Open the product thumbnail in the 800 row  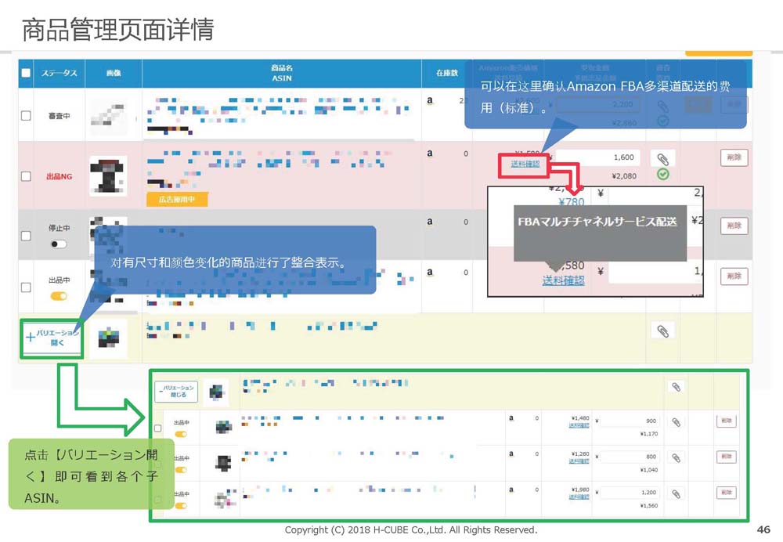click(x=223, y=463)
